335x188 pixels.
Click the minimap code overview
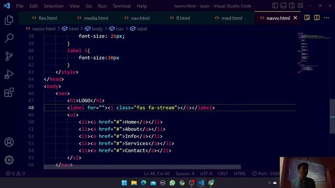coord(313,53)
